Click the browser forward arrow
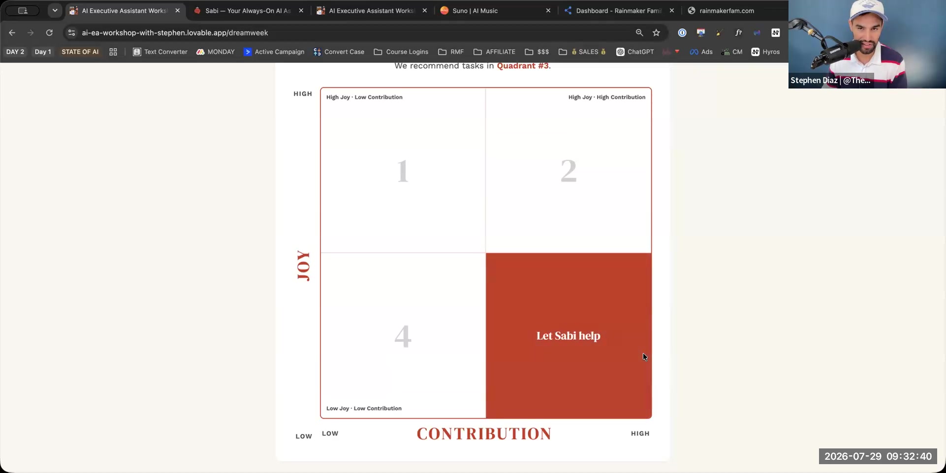The height and width of the screenshot is (473, 946). coord(31,33)
